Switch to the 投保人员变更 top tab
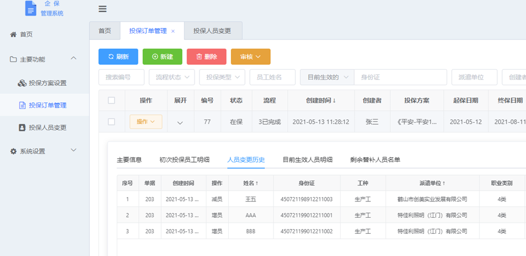The height and width of the screenshot is (256, 526). coord(212,31)
